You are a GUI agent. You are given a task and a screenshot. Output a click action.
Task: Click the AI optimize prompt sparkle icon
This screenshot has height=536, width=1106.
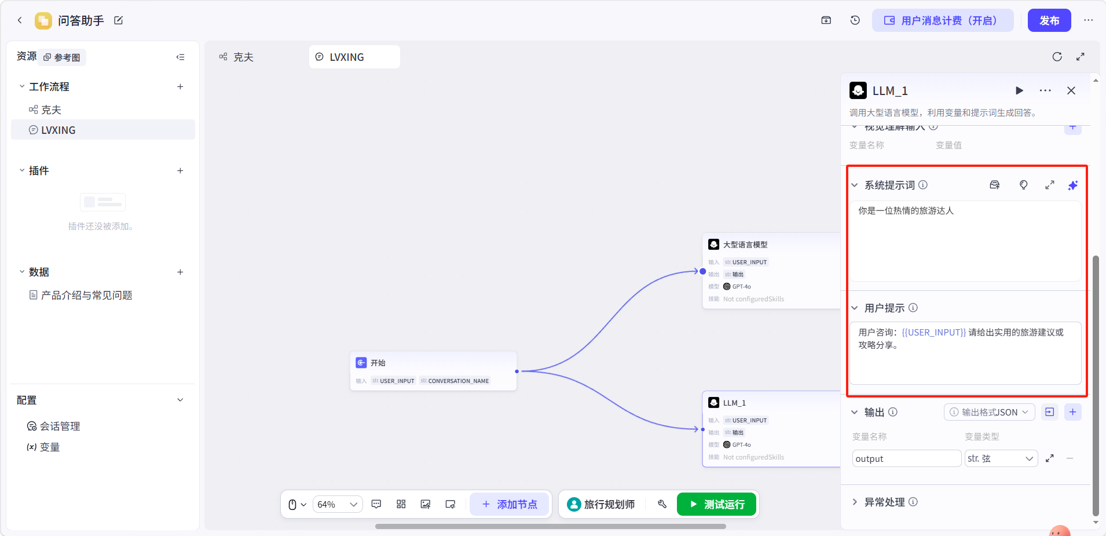pyautogui.click(x=1072, y=185)
